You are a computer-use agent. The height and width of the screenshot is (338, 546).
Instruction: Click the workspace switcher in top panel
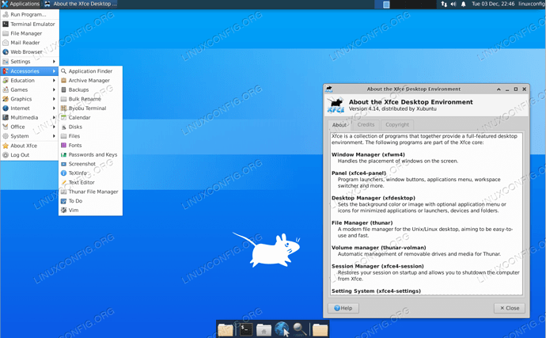click(x=405, y=4)
